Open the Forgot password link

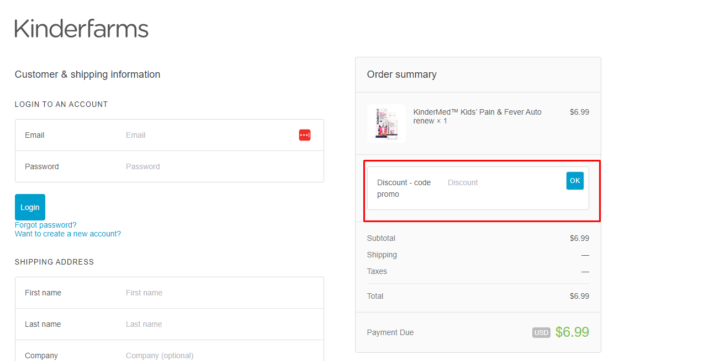[x=46, y=225]
